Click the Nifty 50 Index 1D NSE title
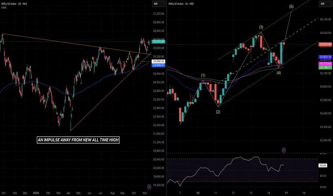This screenshot has width=333, height=196. pos(14,4)
